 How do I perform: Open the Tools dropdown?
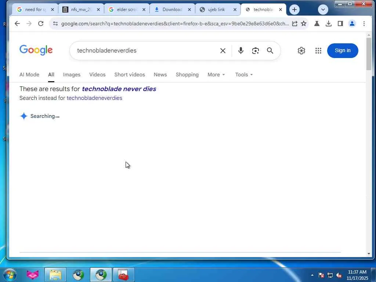(x=244, y=75)
